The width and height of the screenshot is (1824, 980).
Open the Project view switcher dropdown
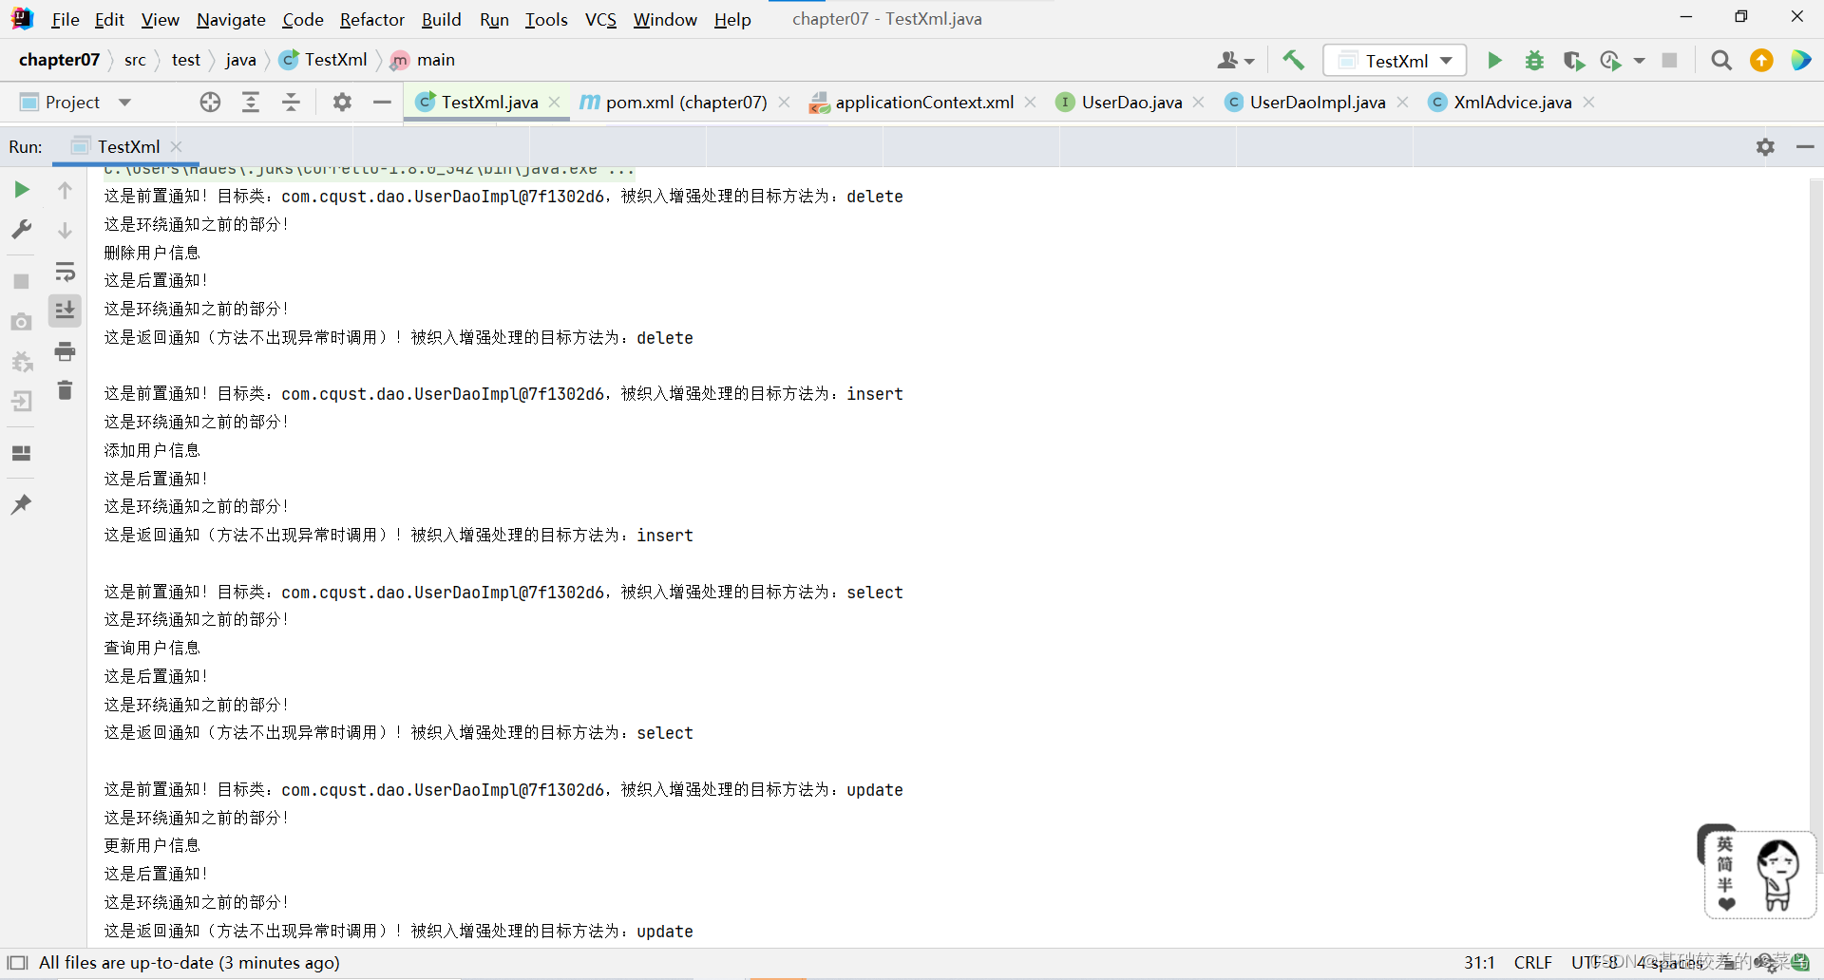click(x=124, y=102)
